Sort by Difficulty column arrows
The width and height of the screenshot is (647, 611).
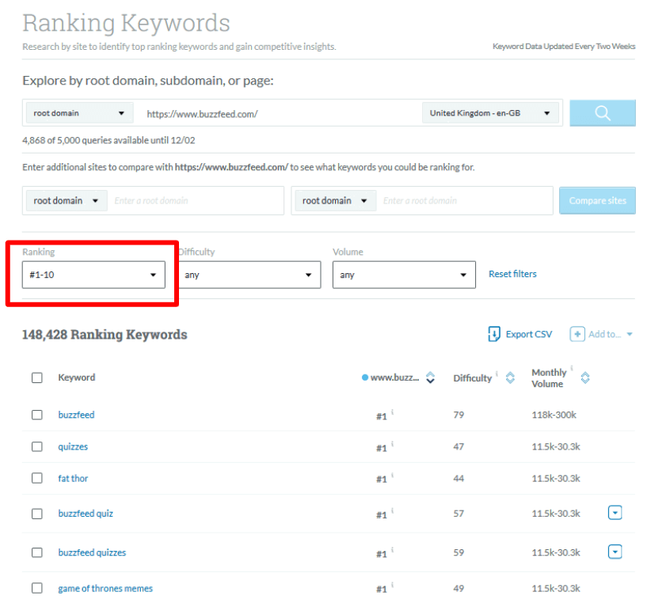tap(510, 378)
